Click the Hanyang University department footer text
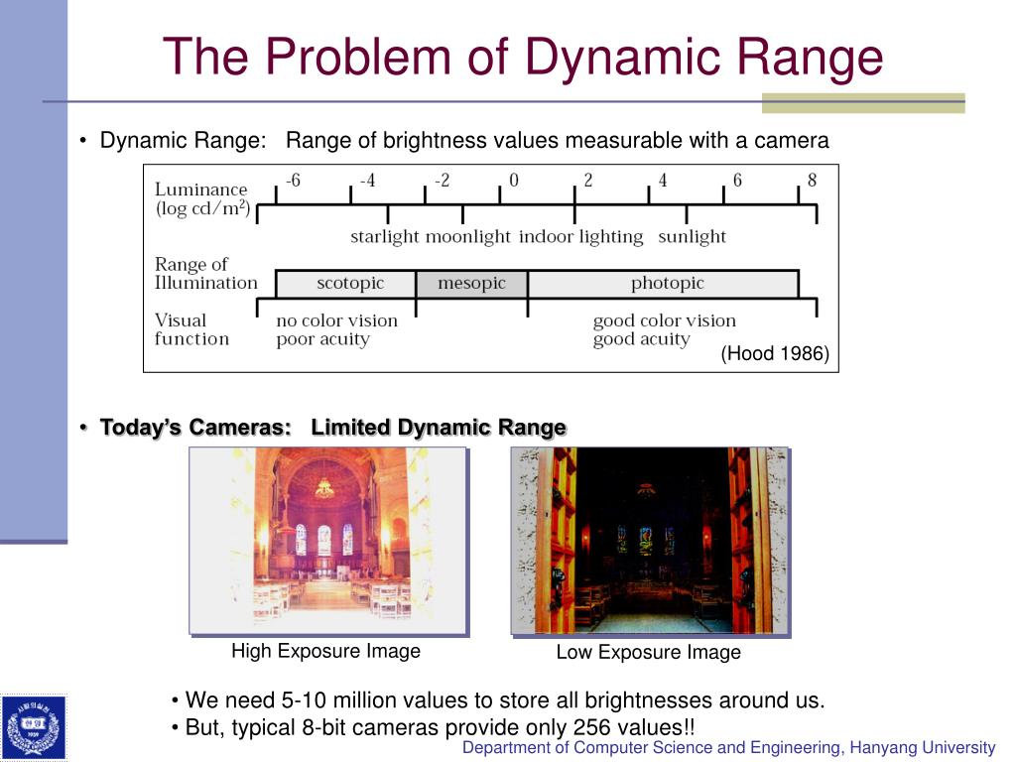The image size is (1016, 762). pos(728,748)
